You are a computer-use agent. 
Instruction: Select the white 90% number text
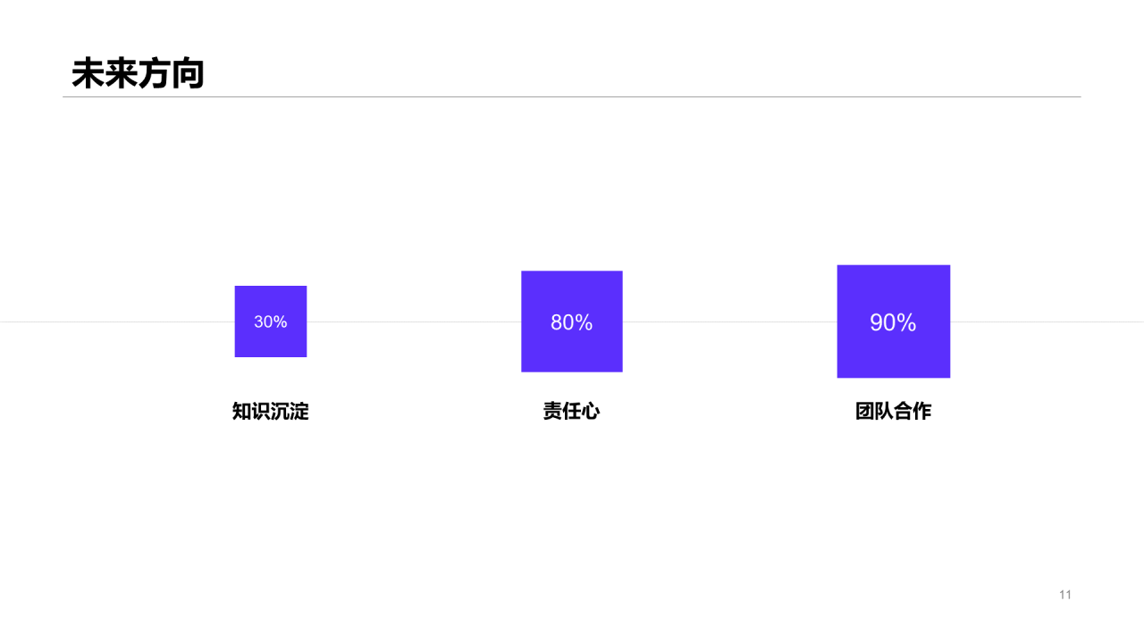pos(893,322)
